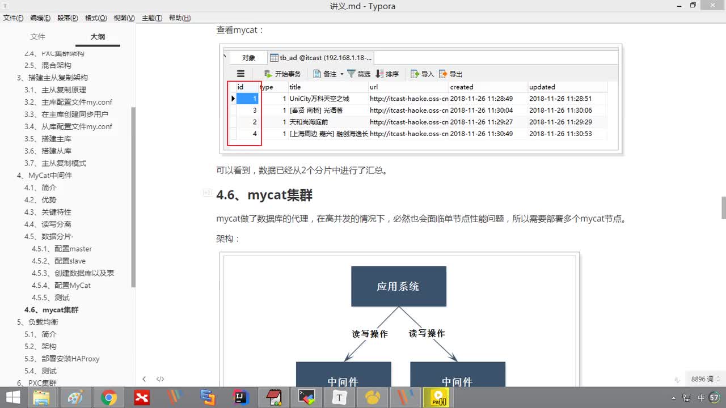Open Sublime Text from the taskbar
This screenshot has height=408, width=726.
tap(208, 398)
